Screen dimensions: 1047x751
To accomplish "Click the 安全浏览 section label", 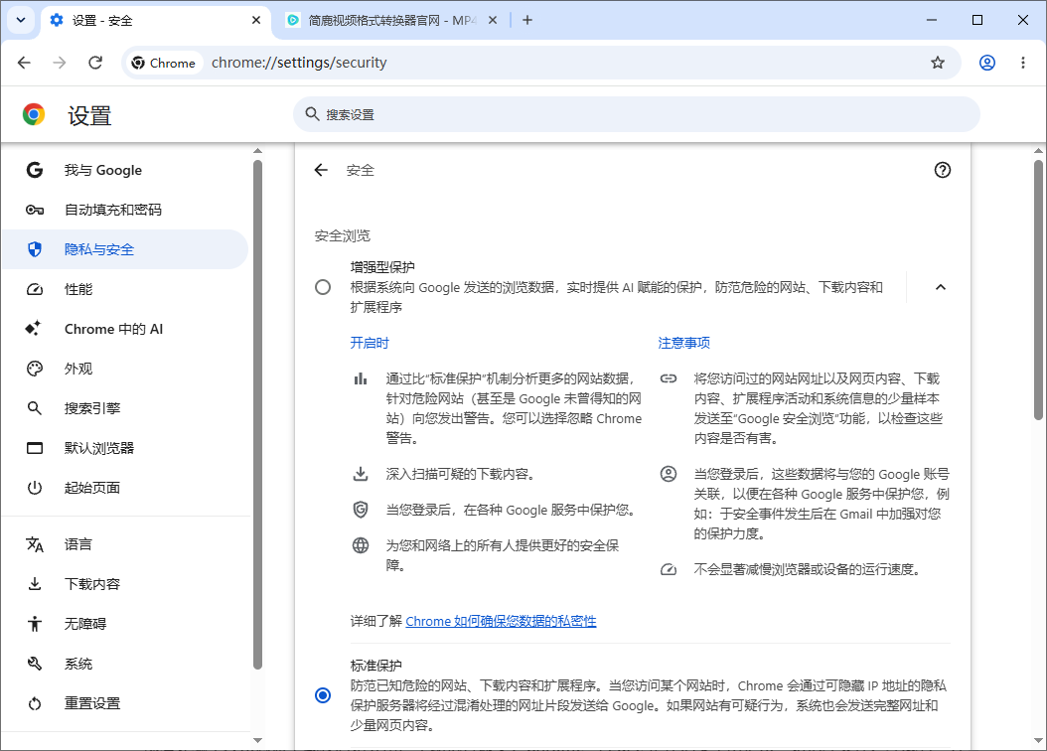I will click(342, 236).
